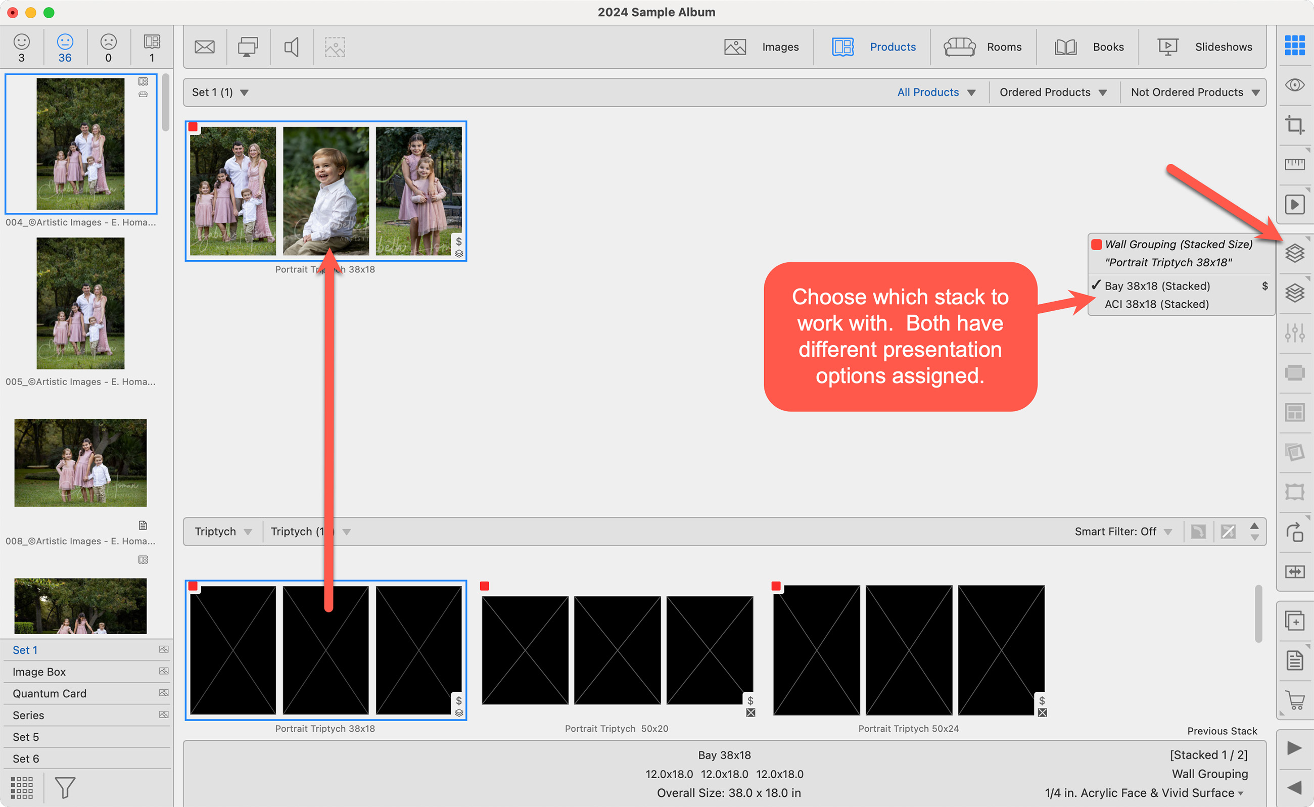Show images rated with happy face (36)
1314x807 pixels.
click(65, 48)
